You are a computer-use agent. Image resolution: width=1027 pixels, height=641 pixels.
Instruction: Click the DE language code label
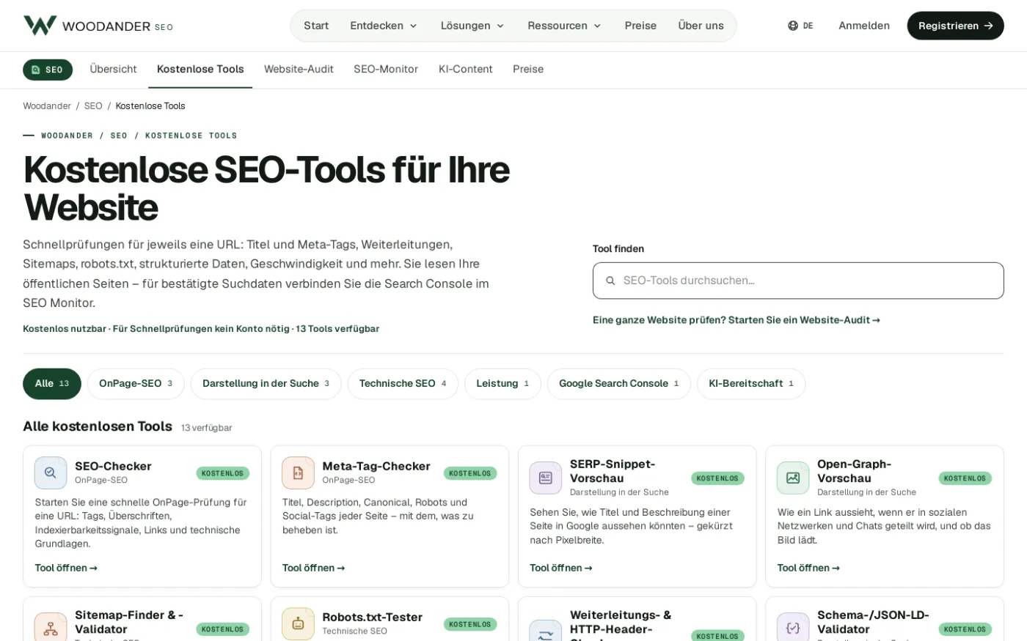pos(808,26)
